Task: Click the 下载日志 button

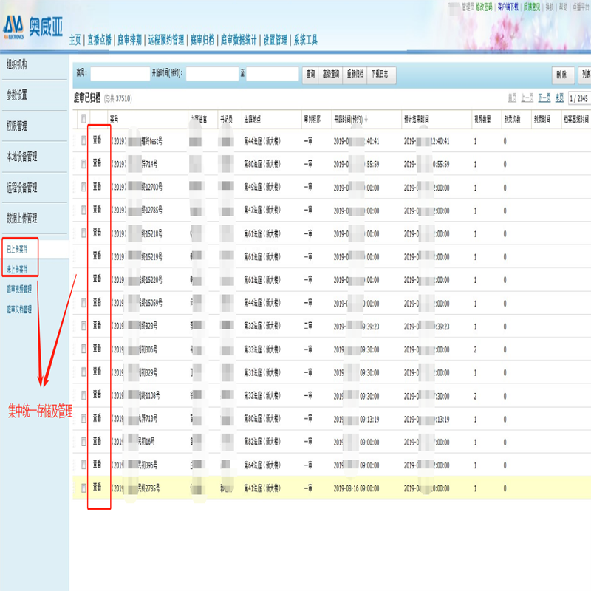Action: (x=380, y=75)
